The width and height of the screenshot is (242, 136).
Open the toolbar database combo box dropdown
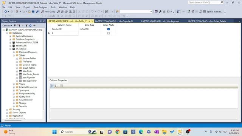151,12
